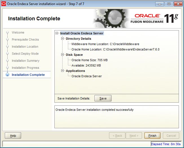Viewport: 184px width, 148px height.
Task: Select the Disk Space tree label
Action: (x=74, y=55)
